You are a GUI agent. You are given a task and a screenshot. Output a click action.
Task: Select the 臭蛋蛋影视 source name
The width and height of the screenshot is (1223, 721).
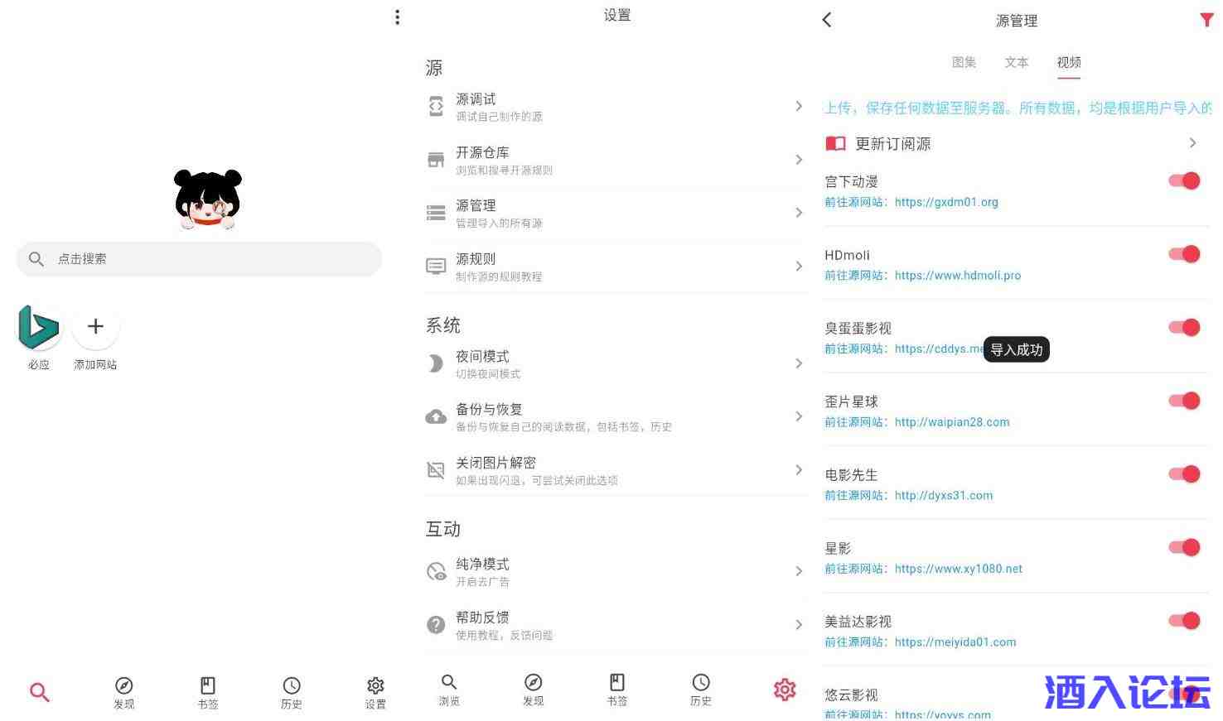tap(858, 329)
